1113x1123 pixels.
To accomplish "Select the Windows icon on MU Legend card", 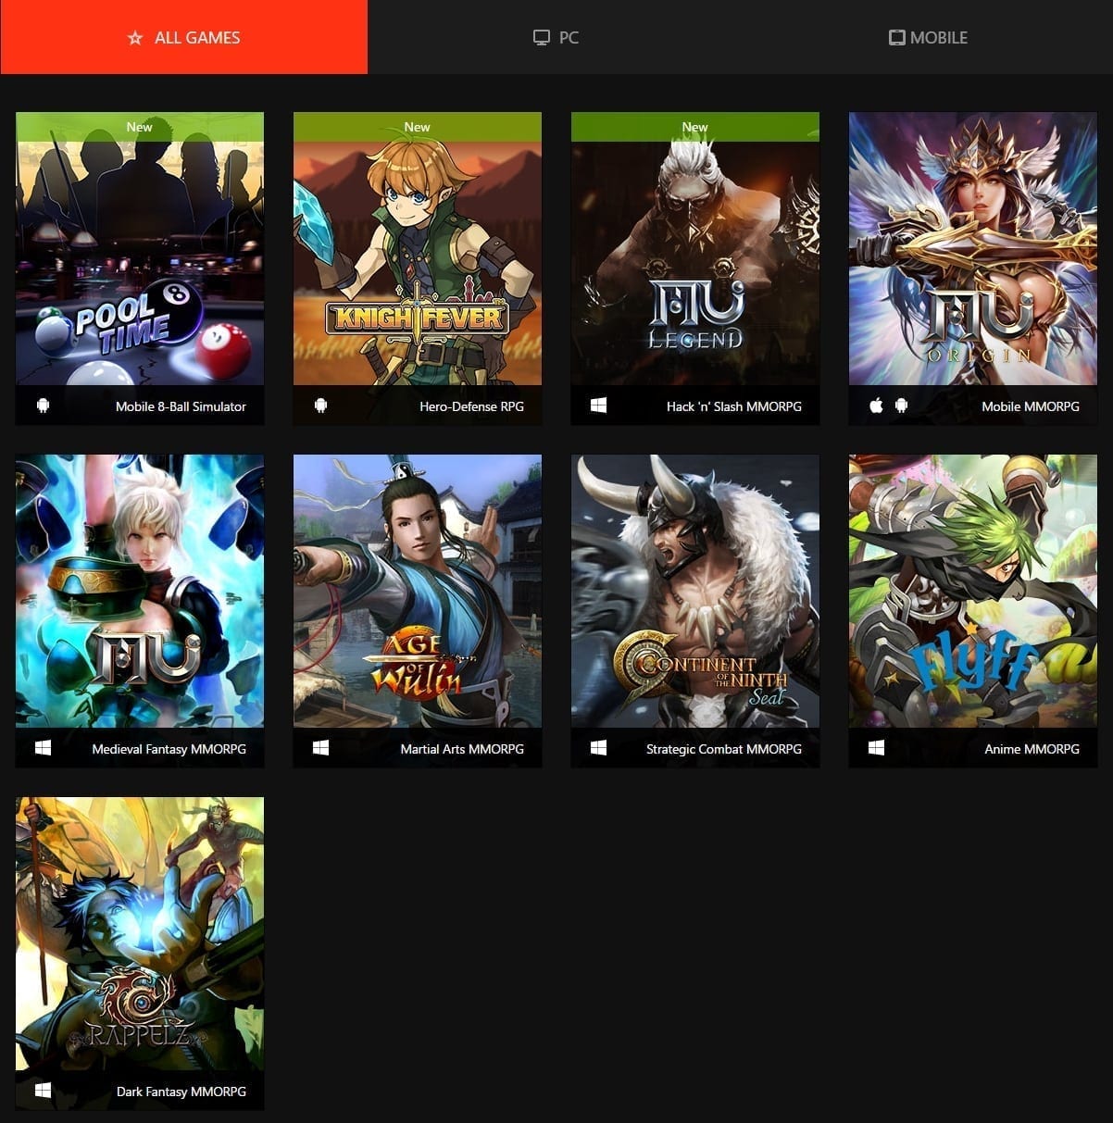I will 598,405.
